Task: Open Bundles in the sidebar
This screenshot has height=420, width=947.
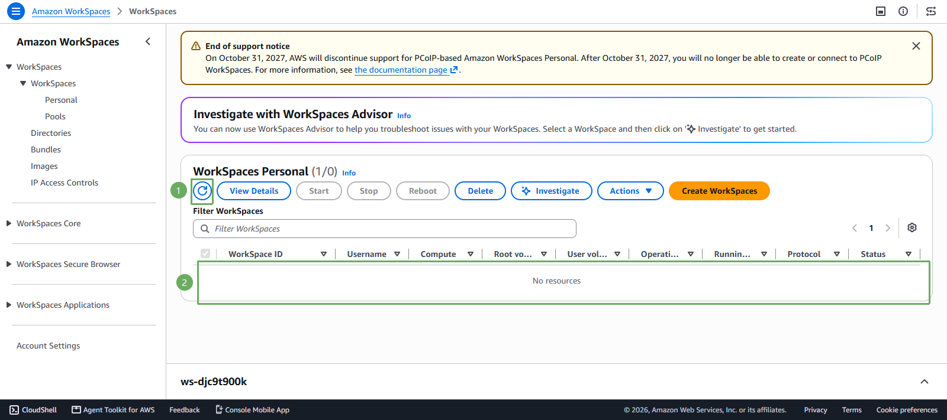Action: tap(46, 149)
